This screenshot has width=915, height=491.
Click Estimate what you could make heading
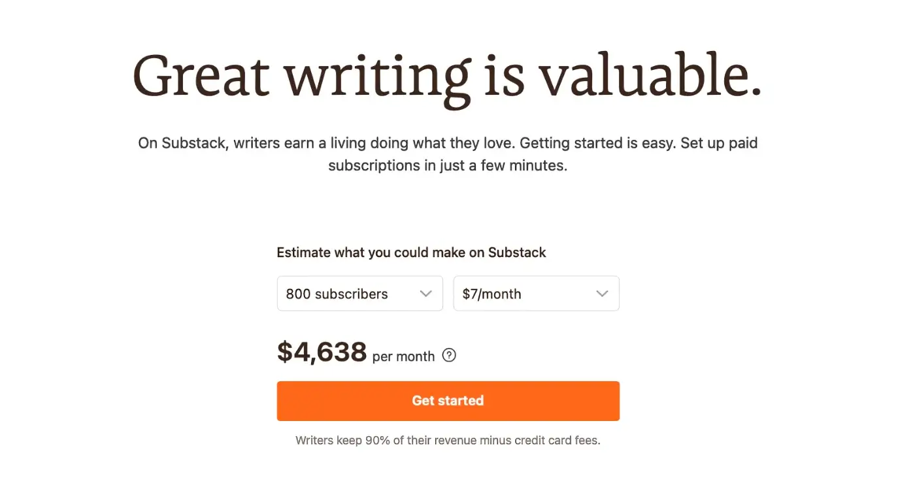(411, 252)
